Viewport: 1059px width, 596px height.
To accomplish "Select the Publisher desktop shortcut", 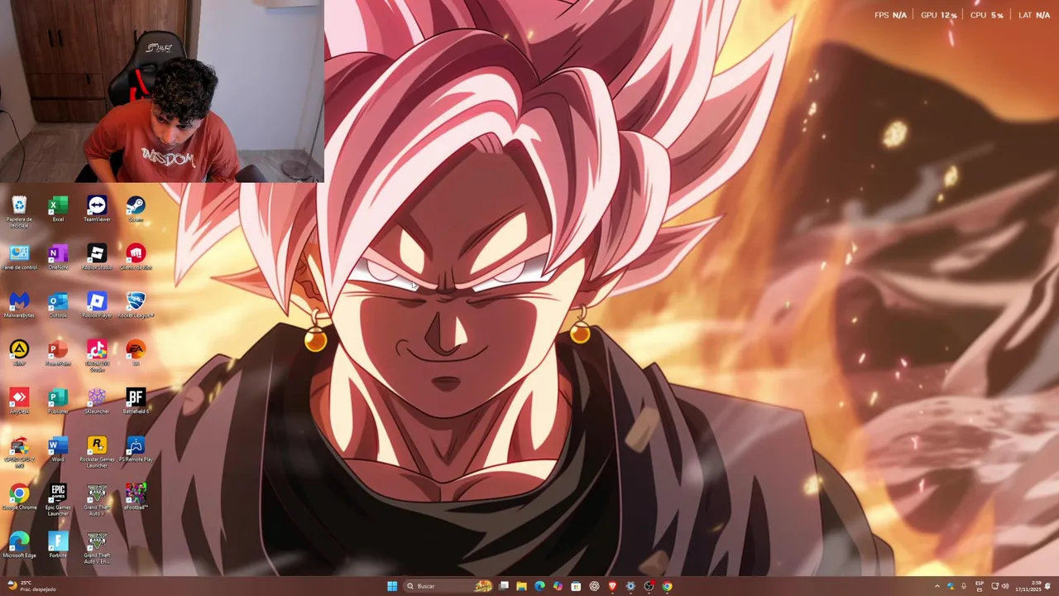I will coord(58,401).
